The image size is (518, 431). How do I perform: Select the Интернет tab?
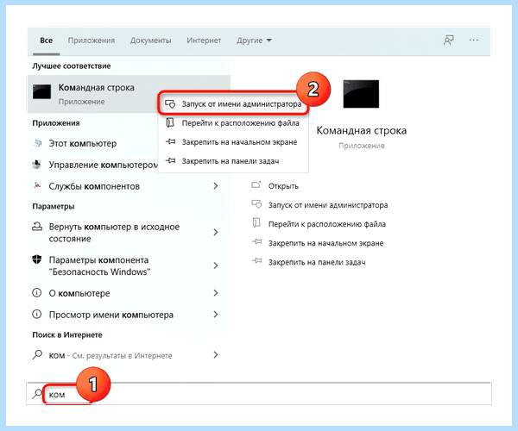(204, 41)
